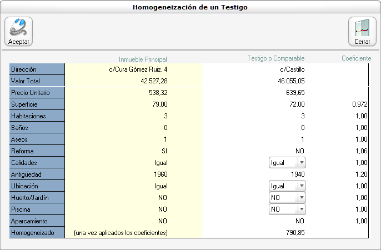Click the Reforma coefficient 1,06
The image size is (381, 250).
click(361, 151)
